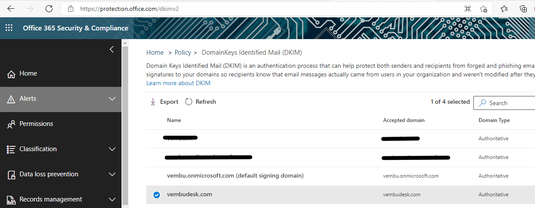Open the Home icon in sidebar
Image resolution: width=535 pixels, height=208 pixels.
(x=11, y=74)
